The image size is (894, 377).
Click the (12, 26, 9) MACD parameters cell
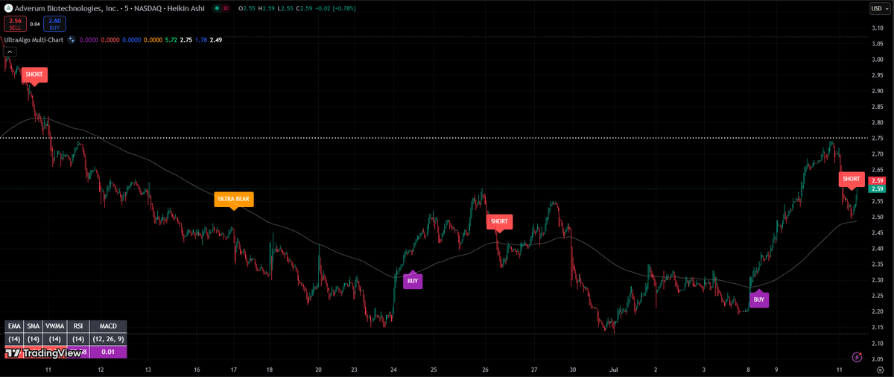pyautogui.click(x=108, y=339)
